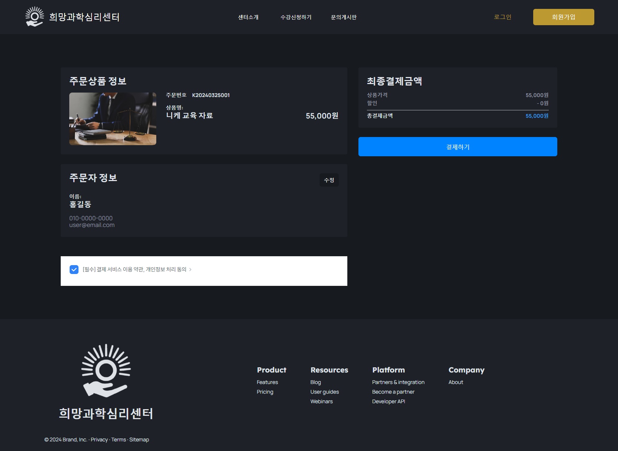The width and height of the screenshot is (618, 451).
Task: Open the 센터소개 menu
Action: 248,17
